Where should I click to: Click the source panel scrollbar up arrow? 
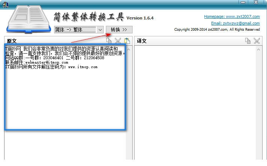129,49
